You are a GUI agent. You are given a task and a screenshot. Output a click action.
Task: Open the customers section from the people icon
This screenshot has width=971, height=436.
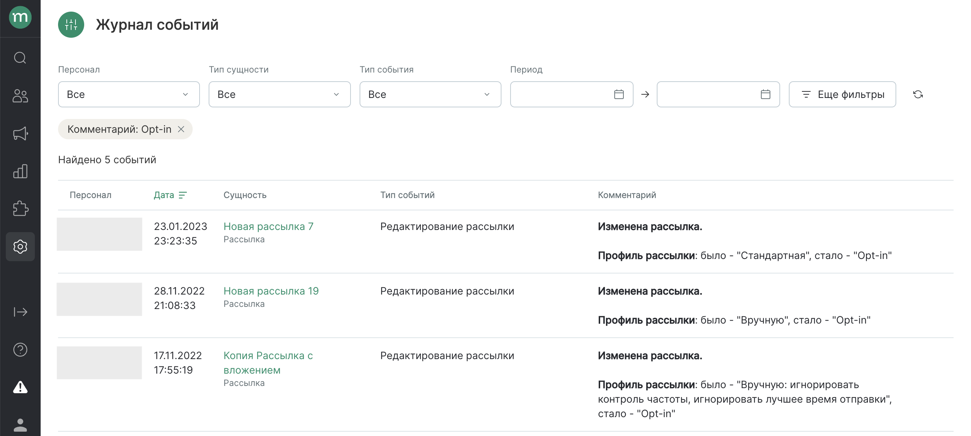20,96
